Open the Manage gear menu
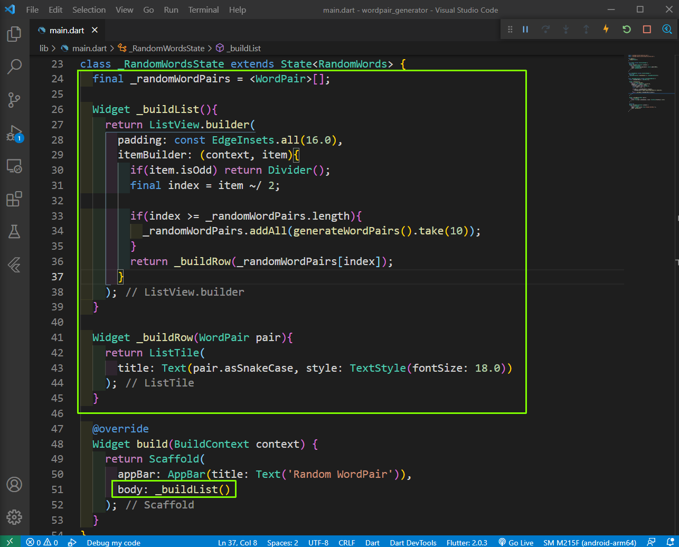This screenshot has height=547, width=679. point(14,517)
